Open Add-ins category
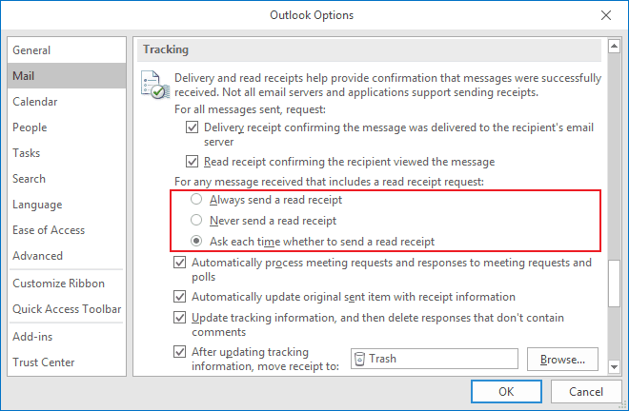629x411 pixels. coord(67,337)
